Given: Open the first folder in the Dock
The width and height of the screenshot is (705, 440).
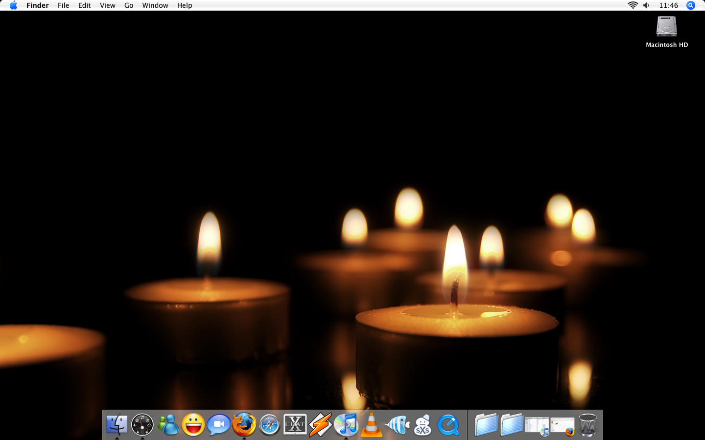Looking at the screenshot, I should click(486, 424).
